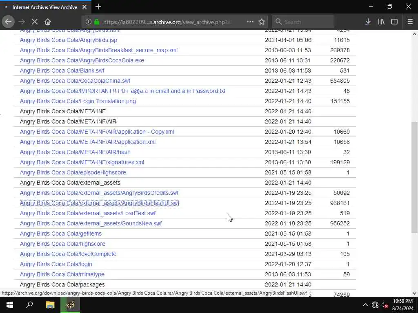Go back to the previous page
The width and height of the screenshot is (418, 313).
[8, 22]
